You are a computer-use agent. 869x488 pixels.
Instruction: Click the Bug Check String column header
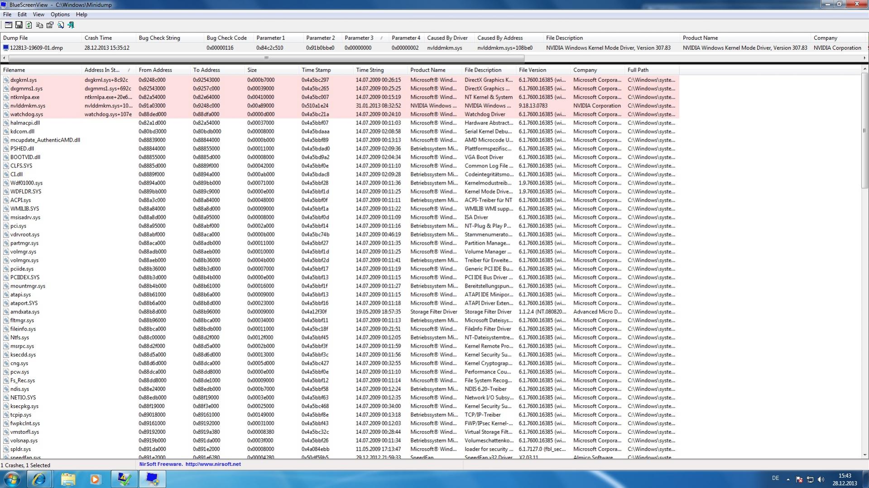click(170, 38)
